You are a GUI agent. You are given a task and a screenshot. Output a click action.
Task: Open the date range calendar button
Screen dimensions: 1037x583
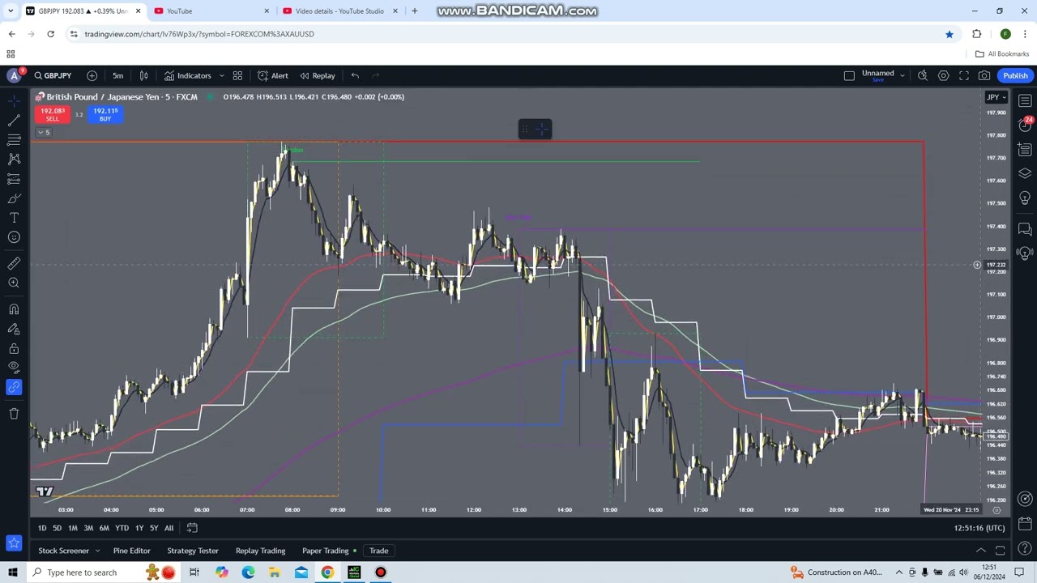(x=192, y=528)
